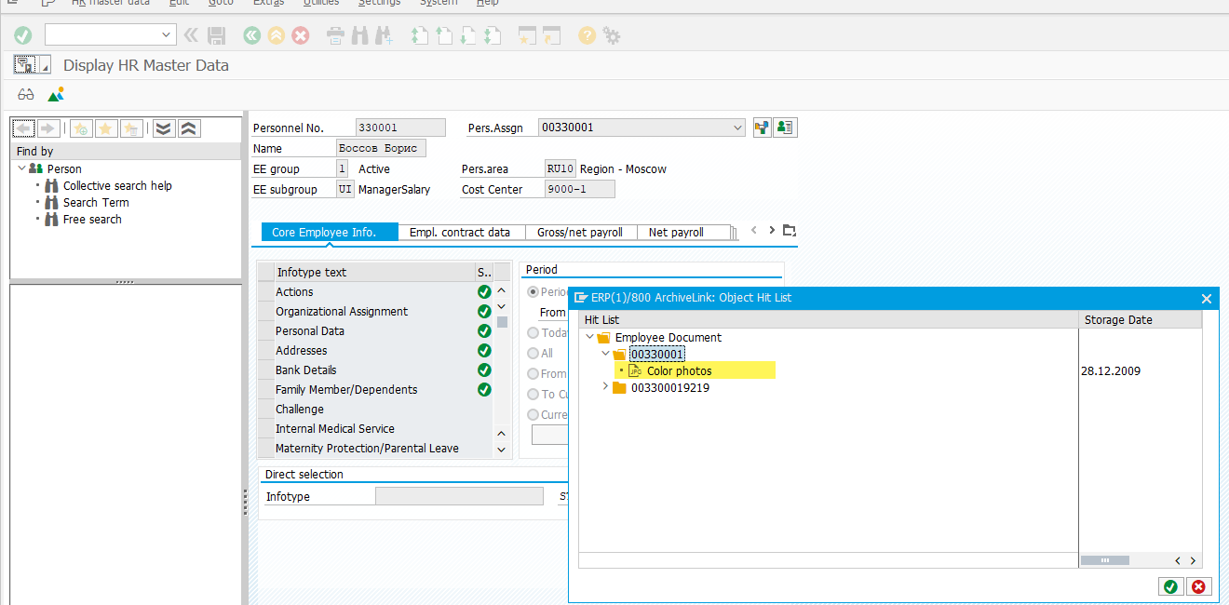The height and width of the screenshot is (605, 1229).
Task: Open the System menu
Action: [439, 3]
